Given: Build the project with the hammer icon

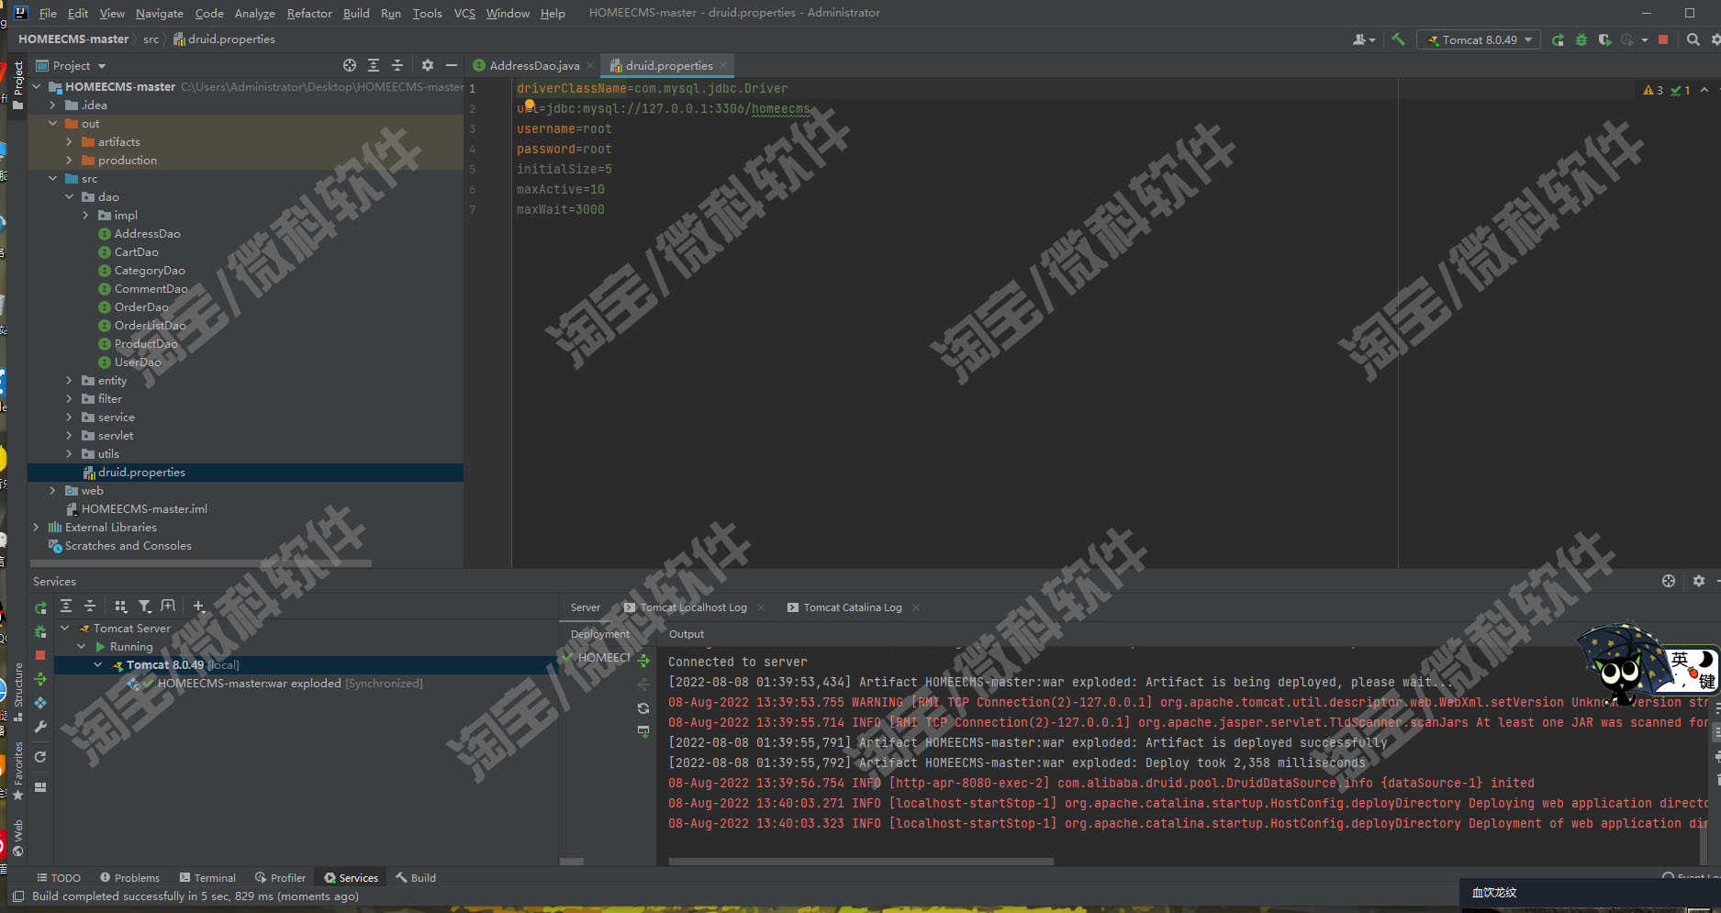Looking at the screenshot, I should 1398,39.
